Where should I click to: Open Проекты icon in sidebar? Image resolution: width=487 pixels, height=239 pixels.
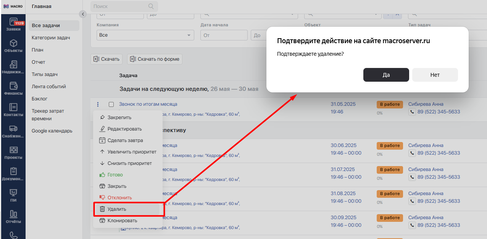coord(13,152)
